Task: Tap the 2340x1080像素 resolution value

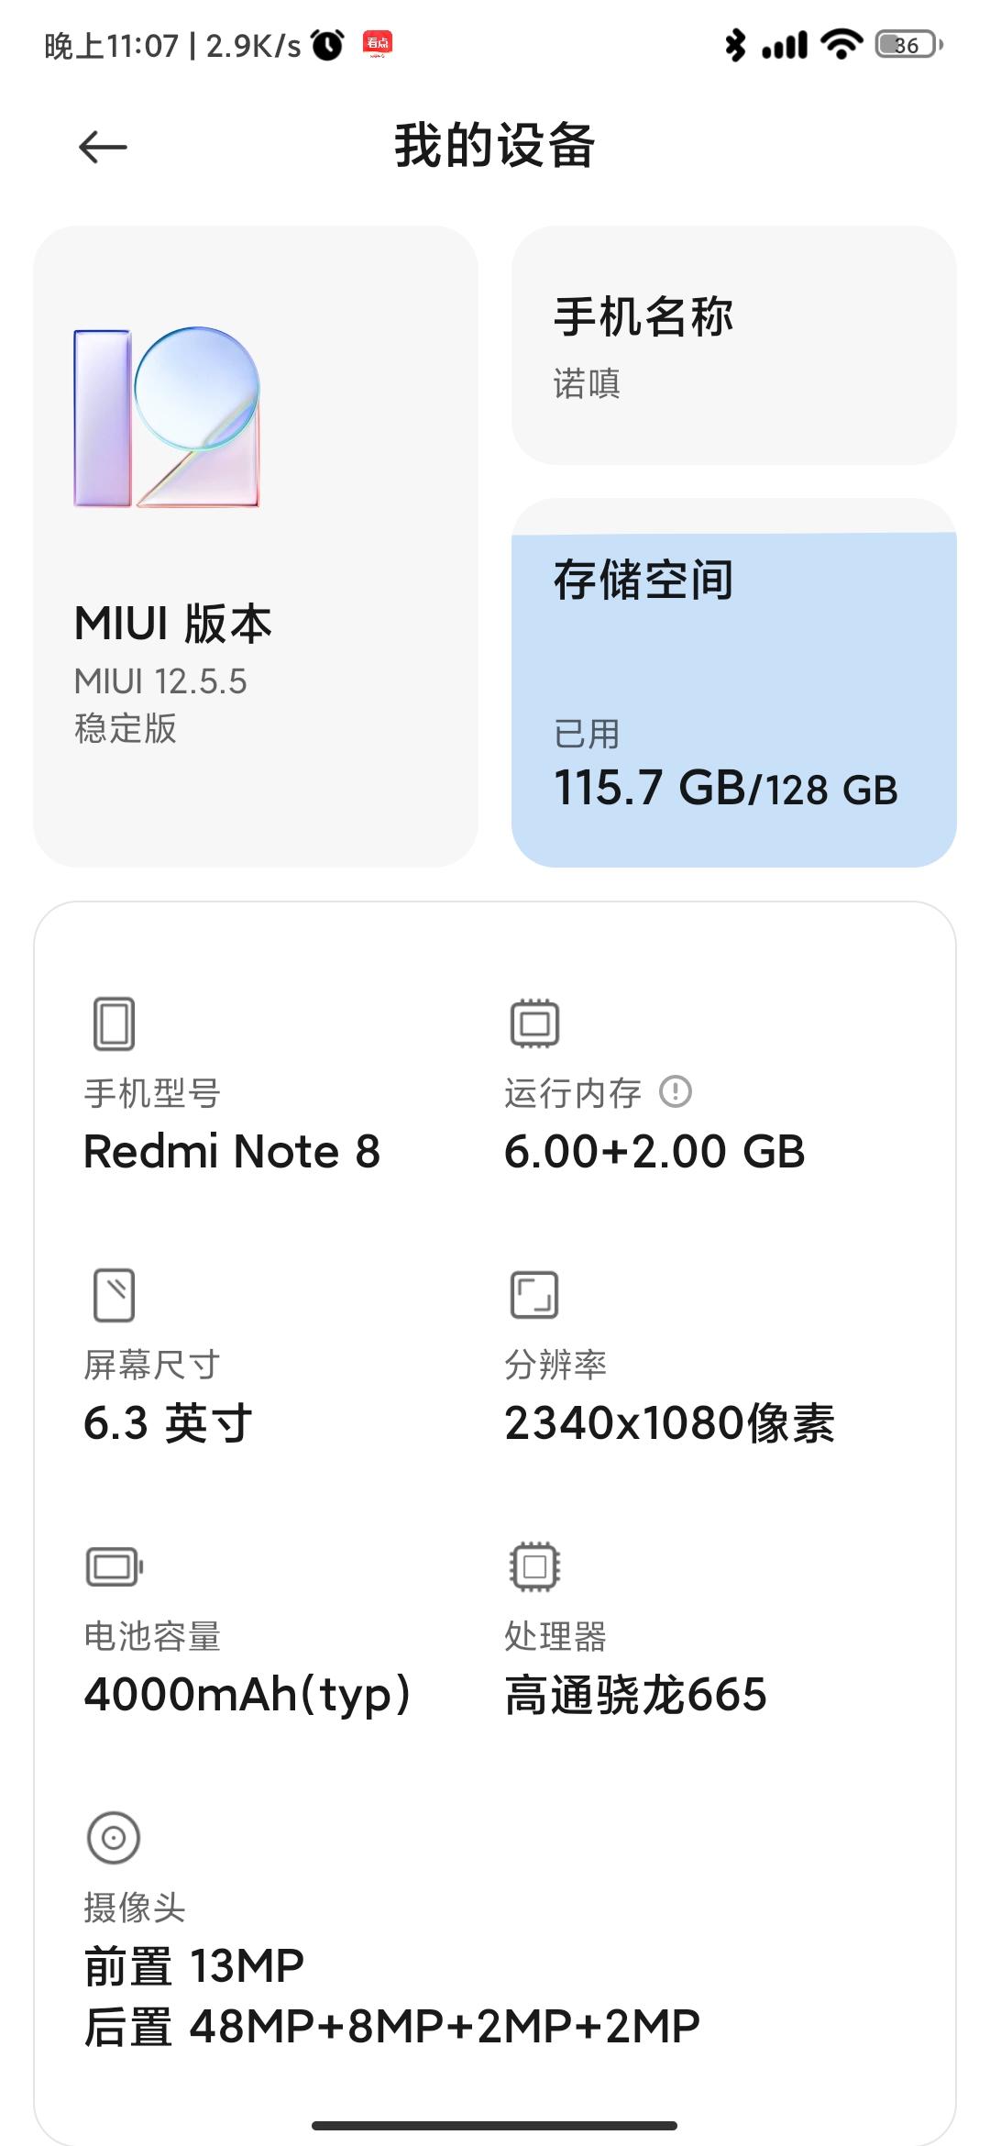Action: pyautogui.click(x=669, y=1423)
